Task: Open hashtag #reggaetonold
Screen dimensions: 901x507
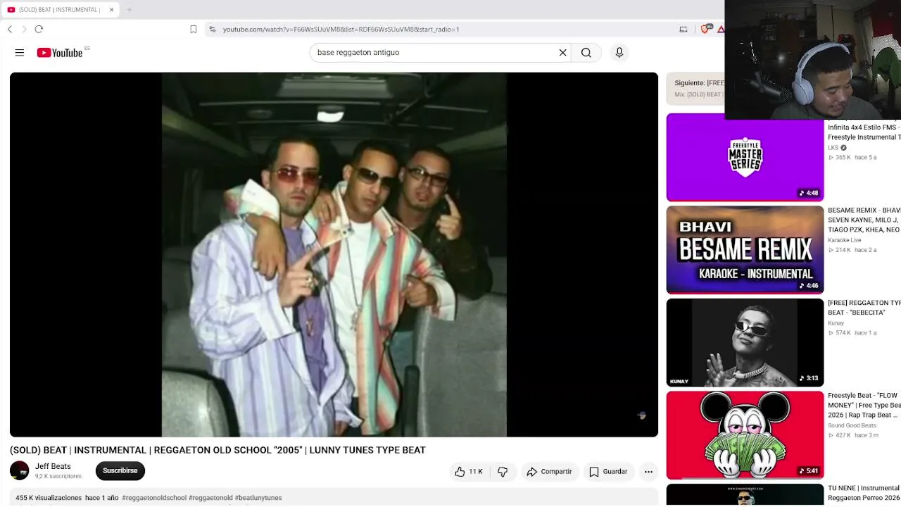Action: click(x=210, y=498)
